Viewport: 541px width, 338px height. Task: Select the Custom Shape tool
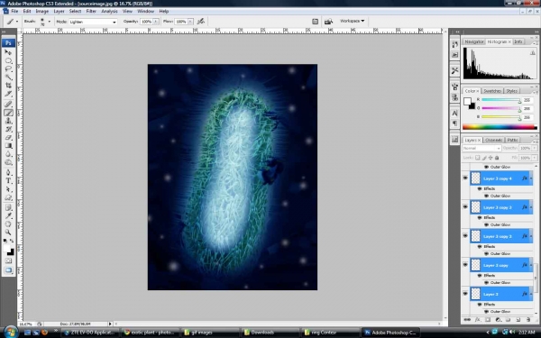(x=8, y=197)
